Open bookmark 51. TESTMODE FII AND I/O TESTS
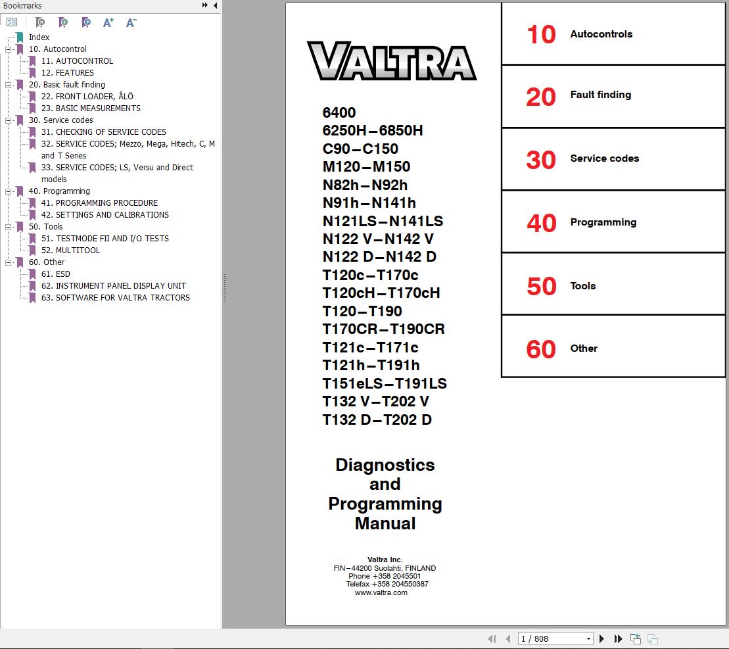 (x=105, y=239)
